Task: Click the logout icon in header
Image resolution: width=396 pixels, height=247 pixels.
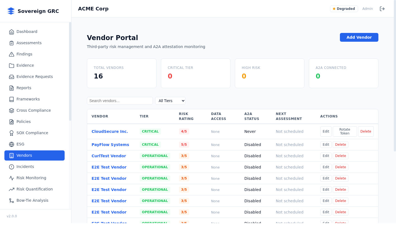Action: pos(382,9)
